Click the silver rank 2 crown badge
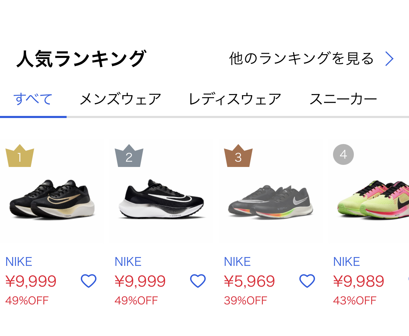Image resolution: width=409 pixels, height=336 pixels. pyautogui.click(x=129, y=156)
